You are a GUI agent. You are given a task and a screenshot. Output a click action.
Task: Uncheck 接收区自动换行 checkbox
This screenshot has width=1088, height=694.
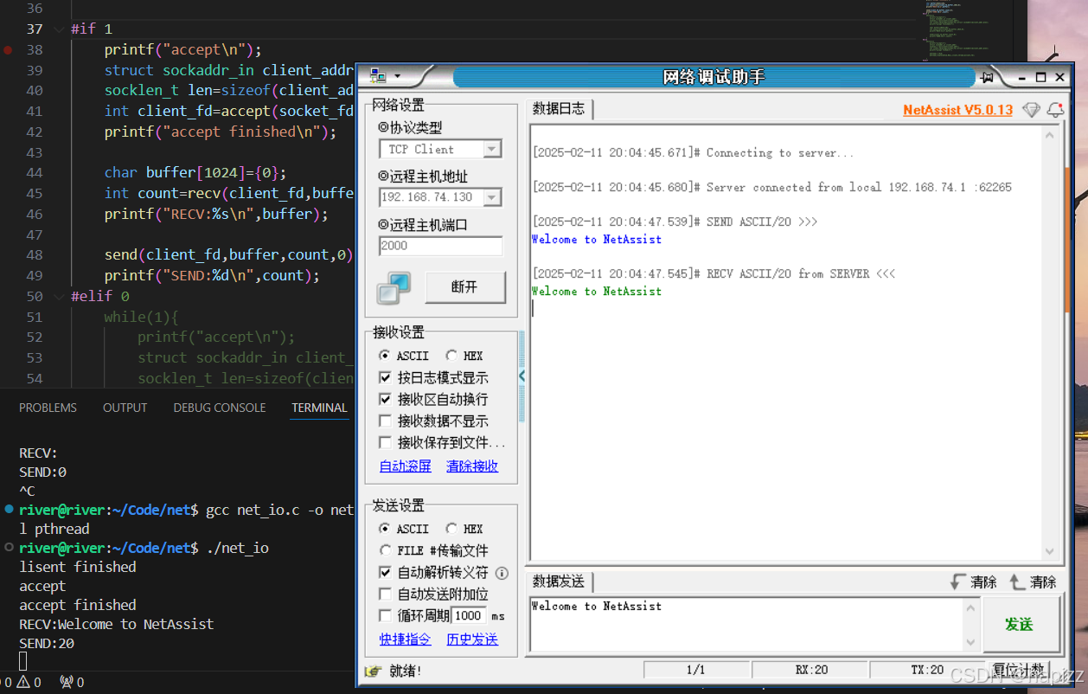click(386, 399)
